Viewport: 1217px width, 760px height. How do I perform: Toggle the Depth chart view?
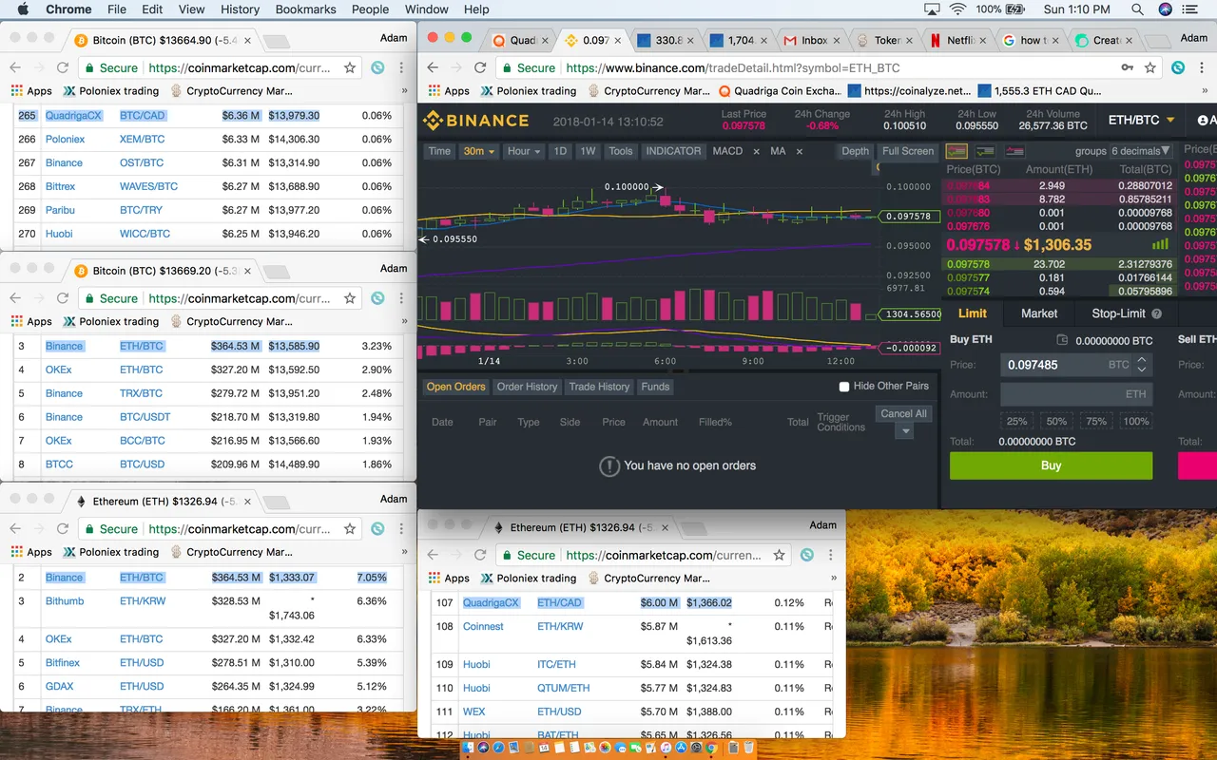coord(855,151)
